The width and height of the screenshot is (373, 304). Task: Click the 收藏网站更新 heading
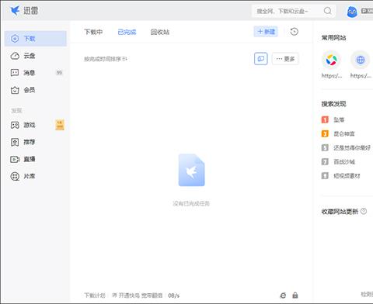pyautogui.click(x=340, y=212)
